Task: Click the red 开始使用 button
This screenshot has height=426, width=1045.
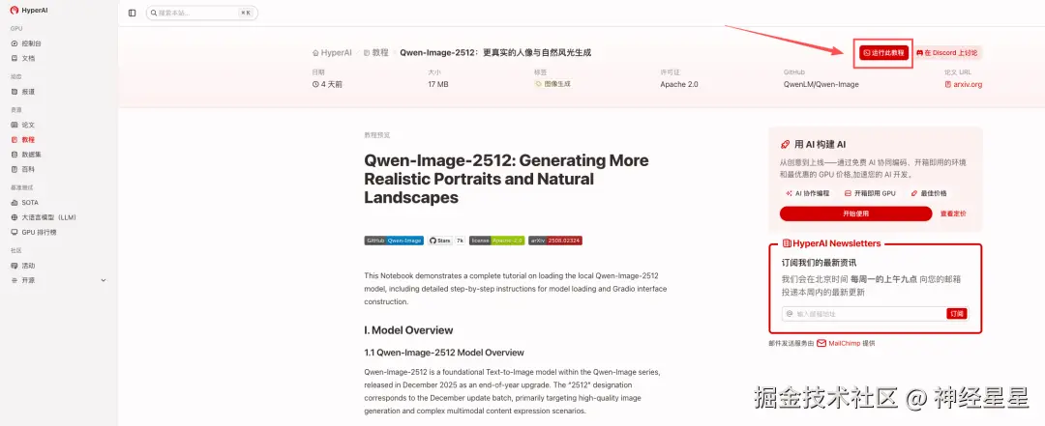Action: pos(855,213)
